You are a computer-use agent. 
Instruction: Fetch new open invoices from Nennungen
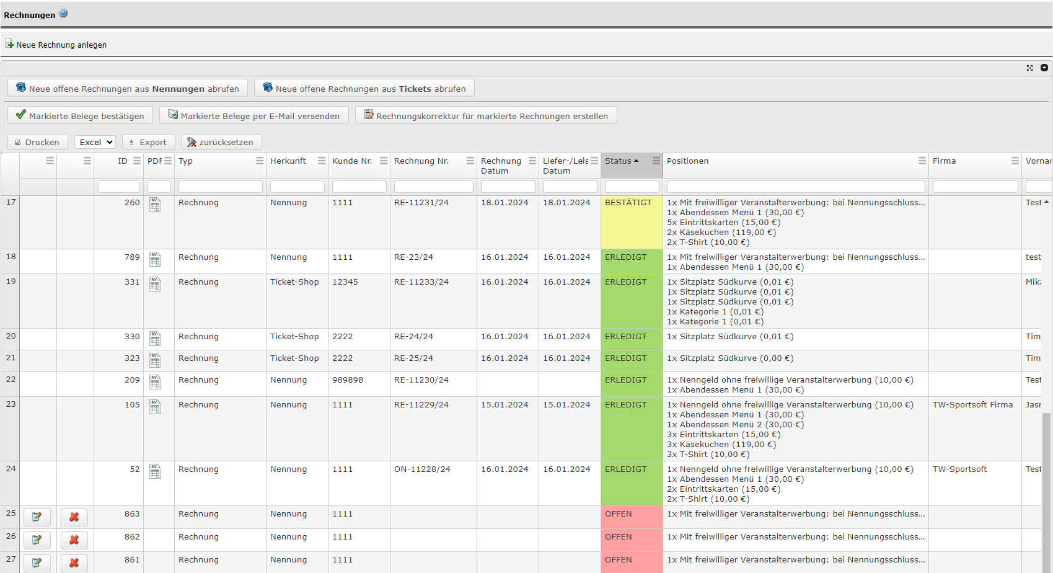pos(128,88)
